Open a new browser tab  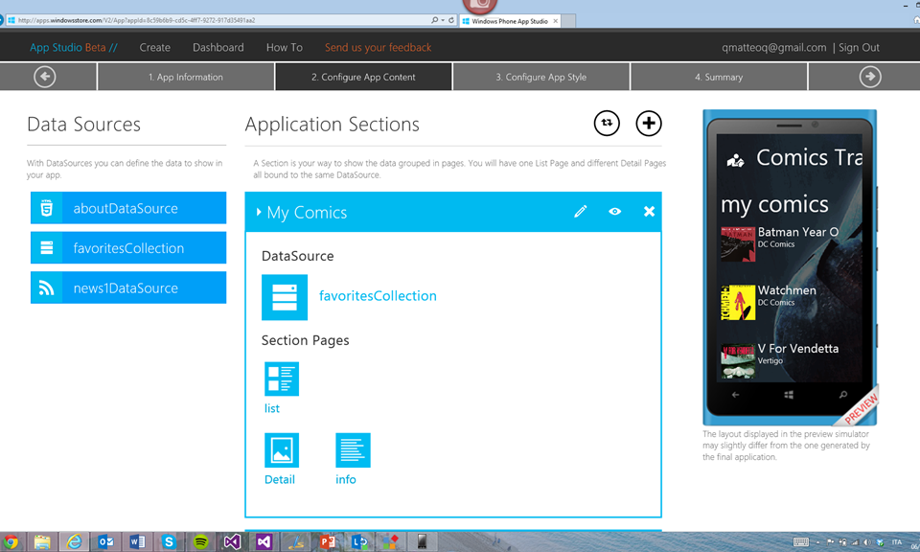(x=568, y=21)
